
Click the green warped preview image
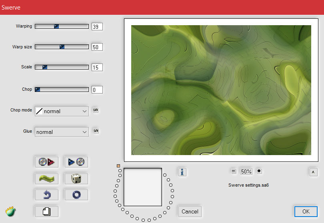tap(221, 90)
